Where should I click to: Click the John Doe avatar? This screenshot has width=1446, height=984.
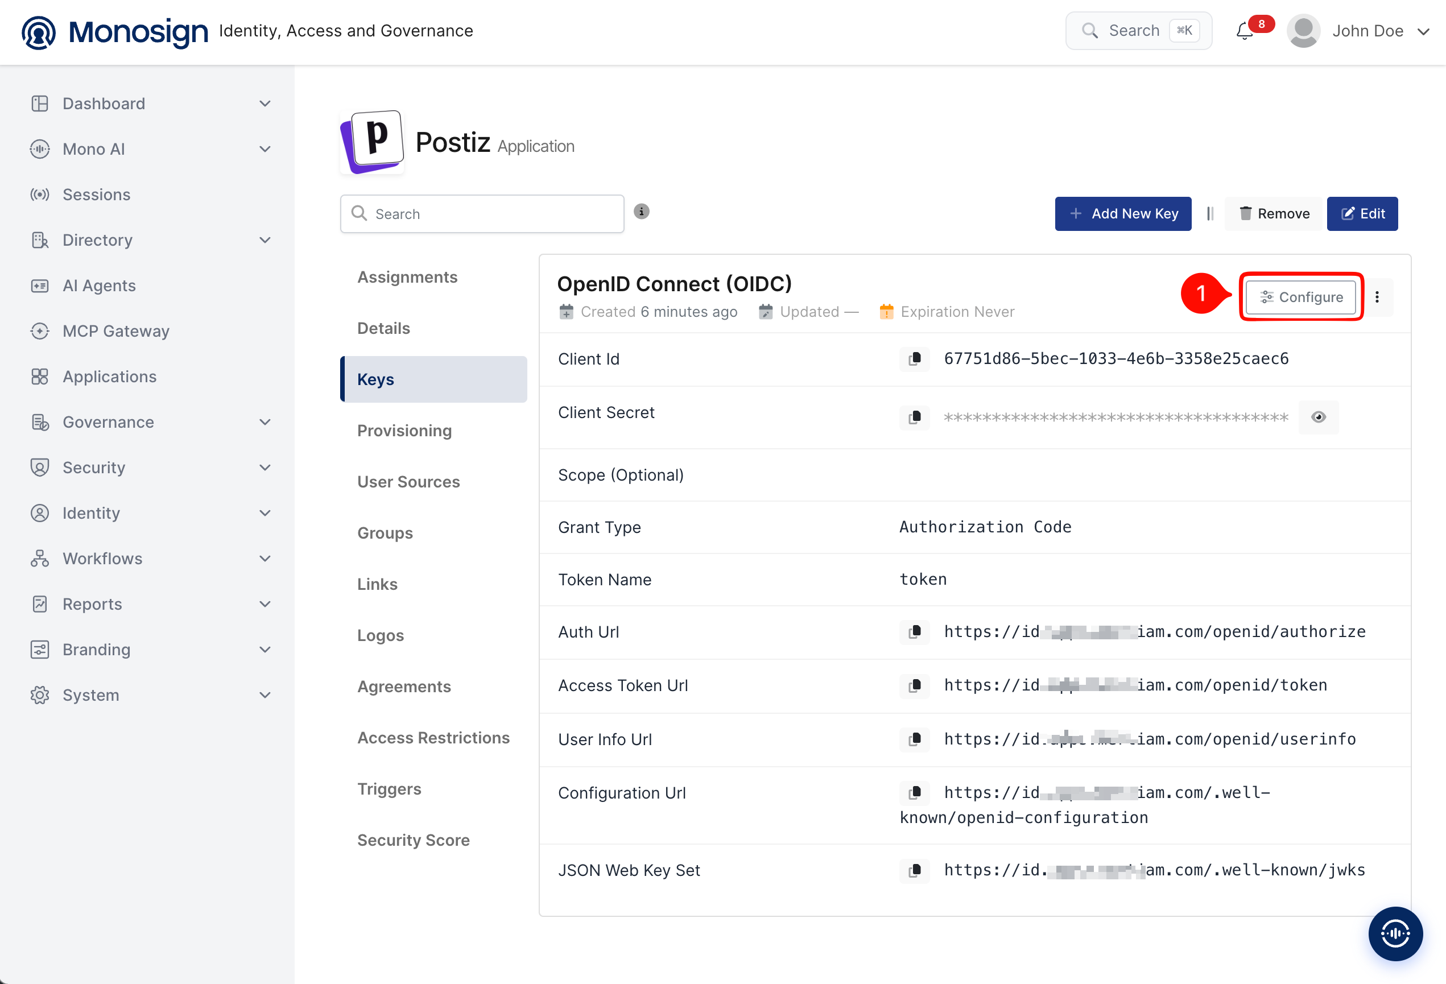pyautogui.click(x=1303, y=31)
